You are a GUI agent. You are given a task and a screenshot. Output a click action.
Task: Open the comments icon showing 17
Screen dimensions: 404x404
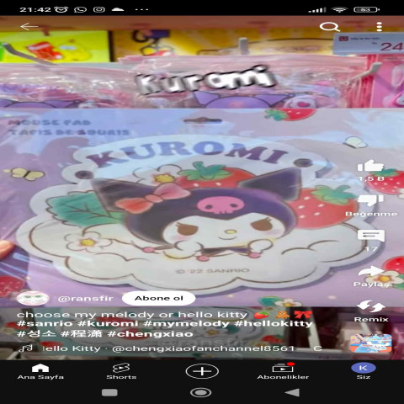click(x=370, y=236)
